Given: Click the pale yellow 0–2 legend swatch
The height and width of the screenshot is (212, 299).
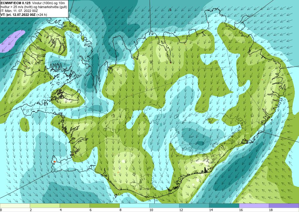Looking at the screenshot, I should point(15,206).
